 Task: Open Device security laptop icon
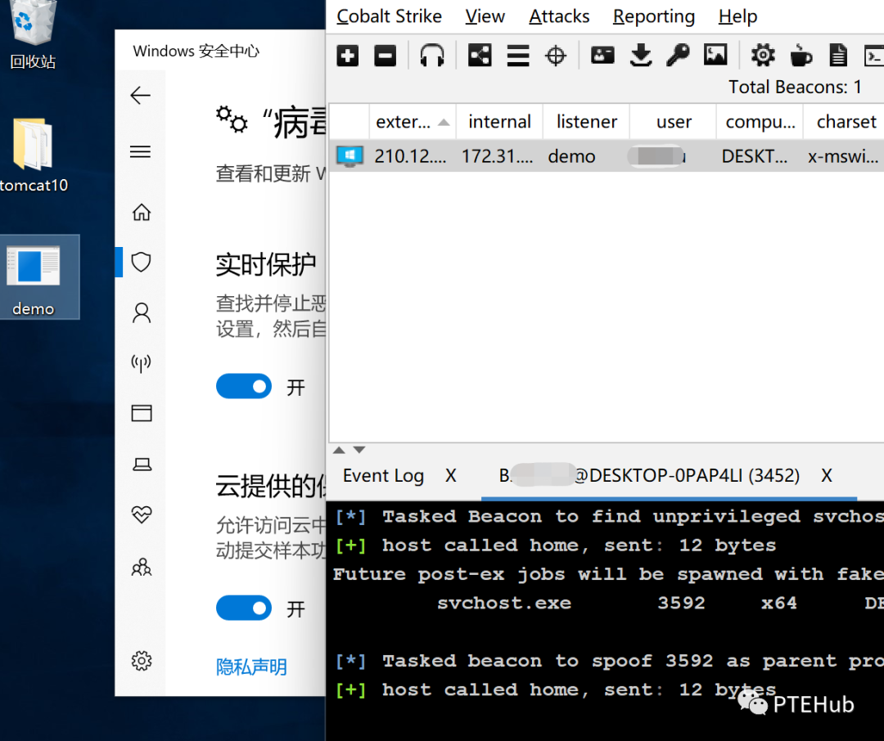[142, 465]
